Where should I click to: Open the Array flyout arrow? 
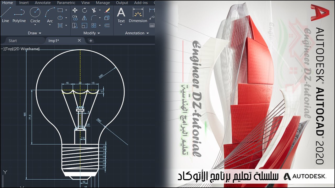pos(100,25)
